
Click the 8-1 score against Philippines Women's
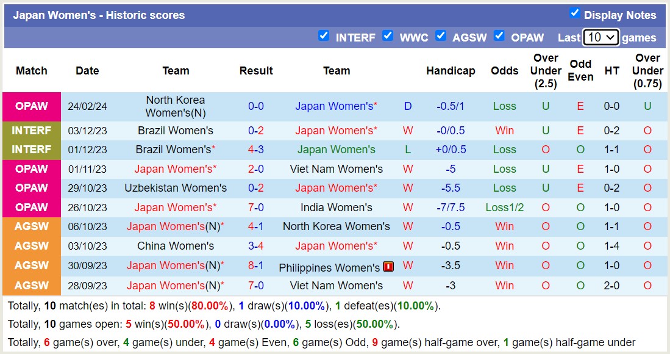[256, 265]
